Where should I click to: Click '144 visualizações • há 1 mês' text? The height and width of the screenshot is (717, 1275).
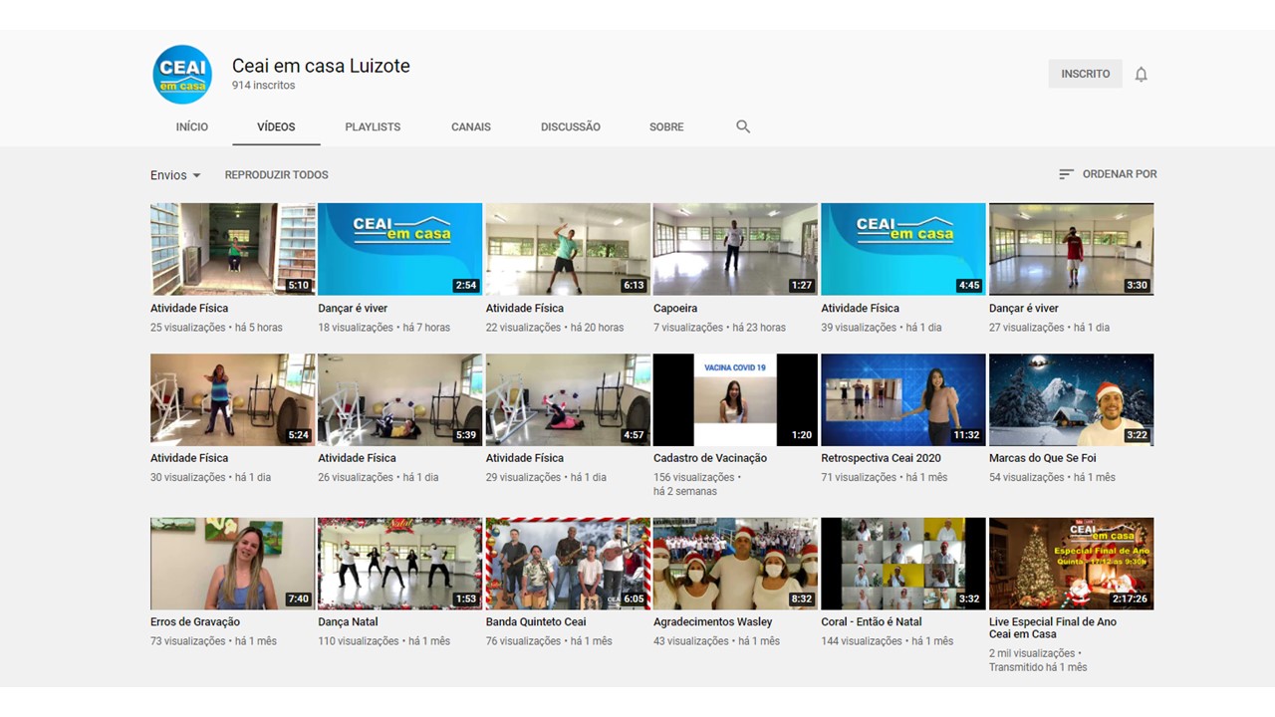(887, 641)
